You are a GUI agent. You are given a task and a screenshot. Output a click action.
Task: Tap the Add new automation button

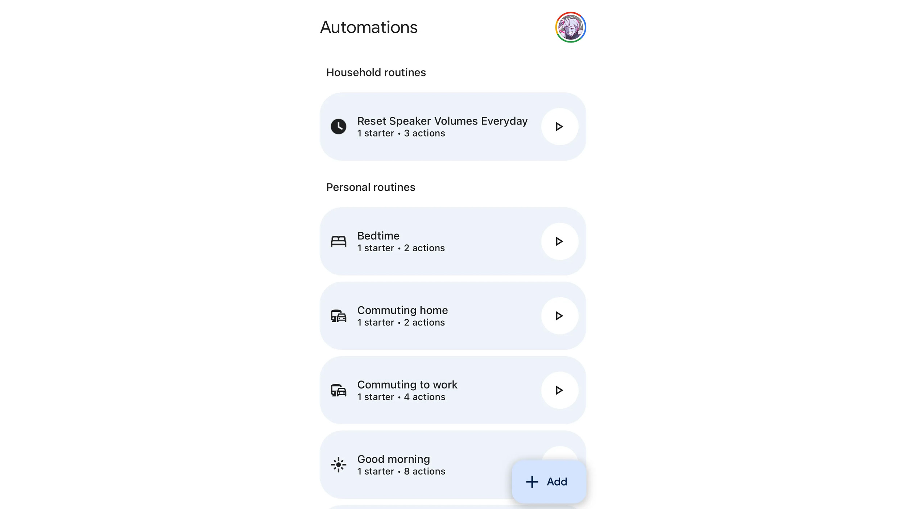[547, 481]
